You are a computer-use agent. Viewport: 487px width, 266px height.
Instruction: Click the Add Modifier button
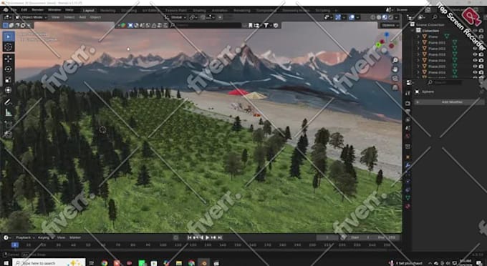[449, 102]
